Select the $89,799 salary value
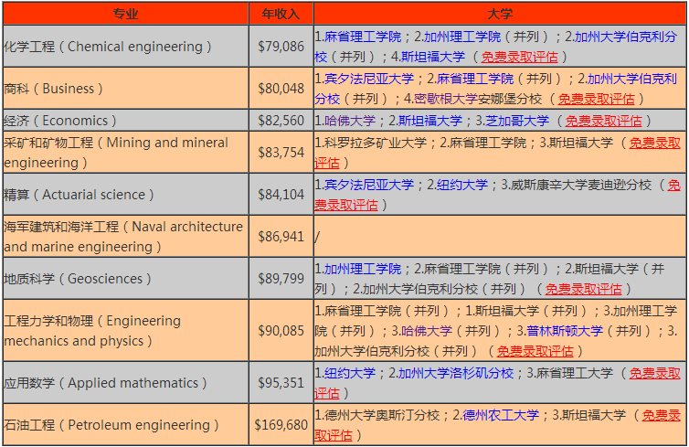689x447 pixels. [x=281, y=279]
